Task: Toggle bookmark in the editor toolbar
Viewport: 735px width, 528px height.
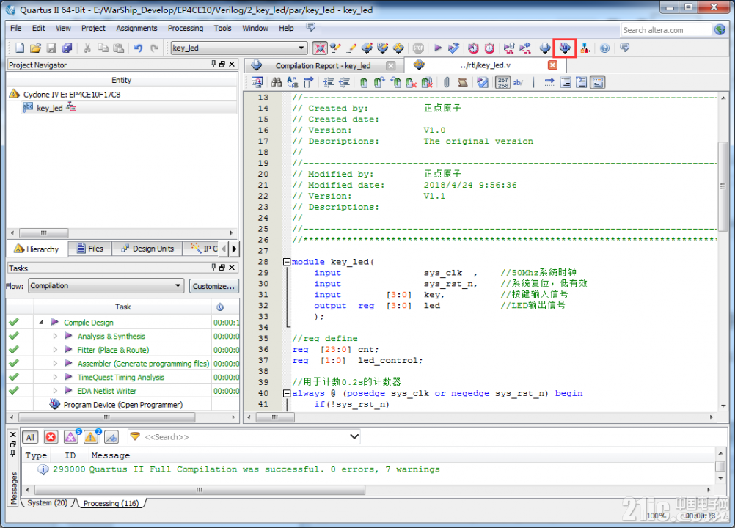Action: tap(364, 82)
